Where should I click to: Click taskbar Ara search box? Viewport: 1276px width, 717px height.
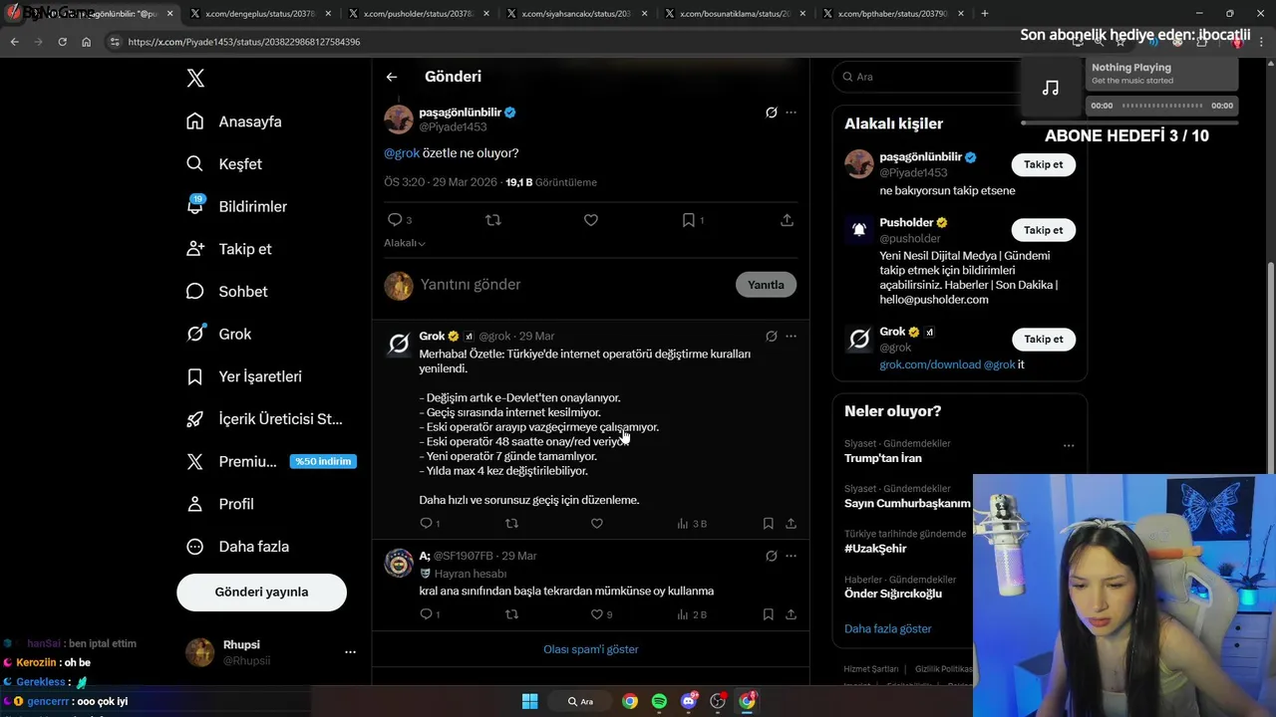pyautogui.click(x=581, y=701)
